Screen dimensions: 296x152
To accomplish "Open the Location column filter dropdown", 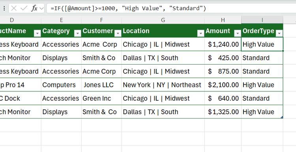I will [200, 33].
